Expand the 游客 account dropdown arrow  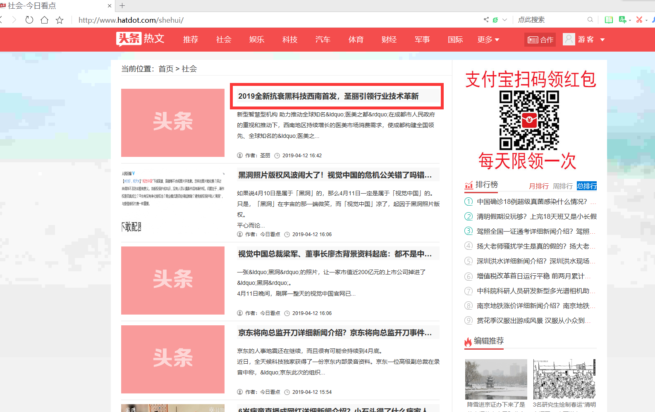602,40
